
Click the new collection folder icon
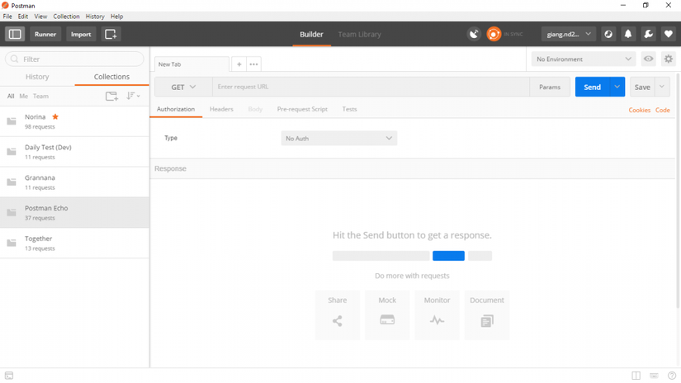pyautogui.click(x=111, y=96)
